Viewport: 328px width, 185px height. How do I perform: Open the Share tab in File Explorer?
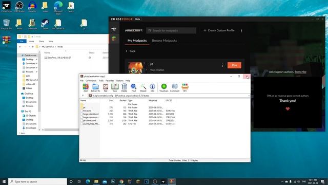click(x=42, y=41)
